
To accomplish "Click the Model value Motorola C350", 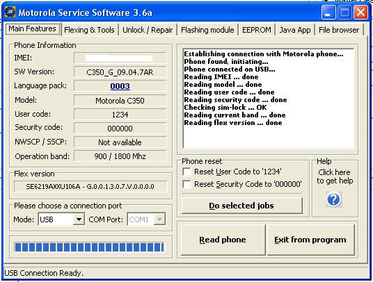I will coord(120,101).
